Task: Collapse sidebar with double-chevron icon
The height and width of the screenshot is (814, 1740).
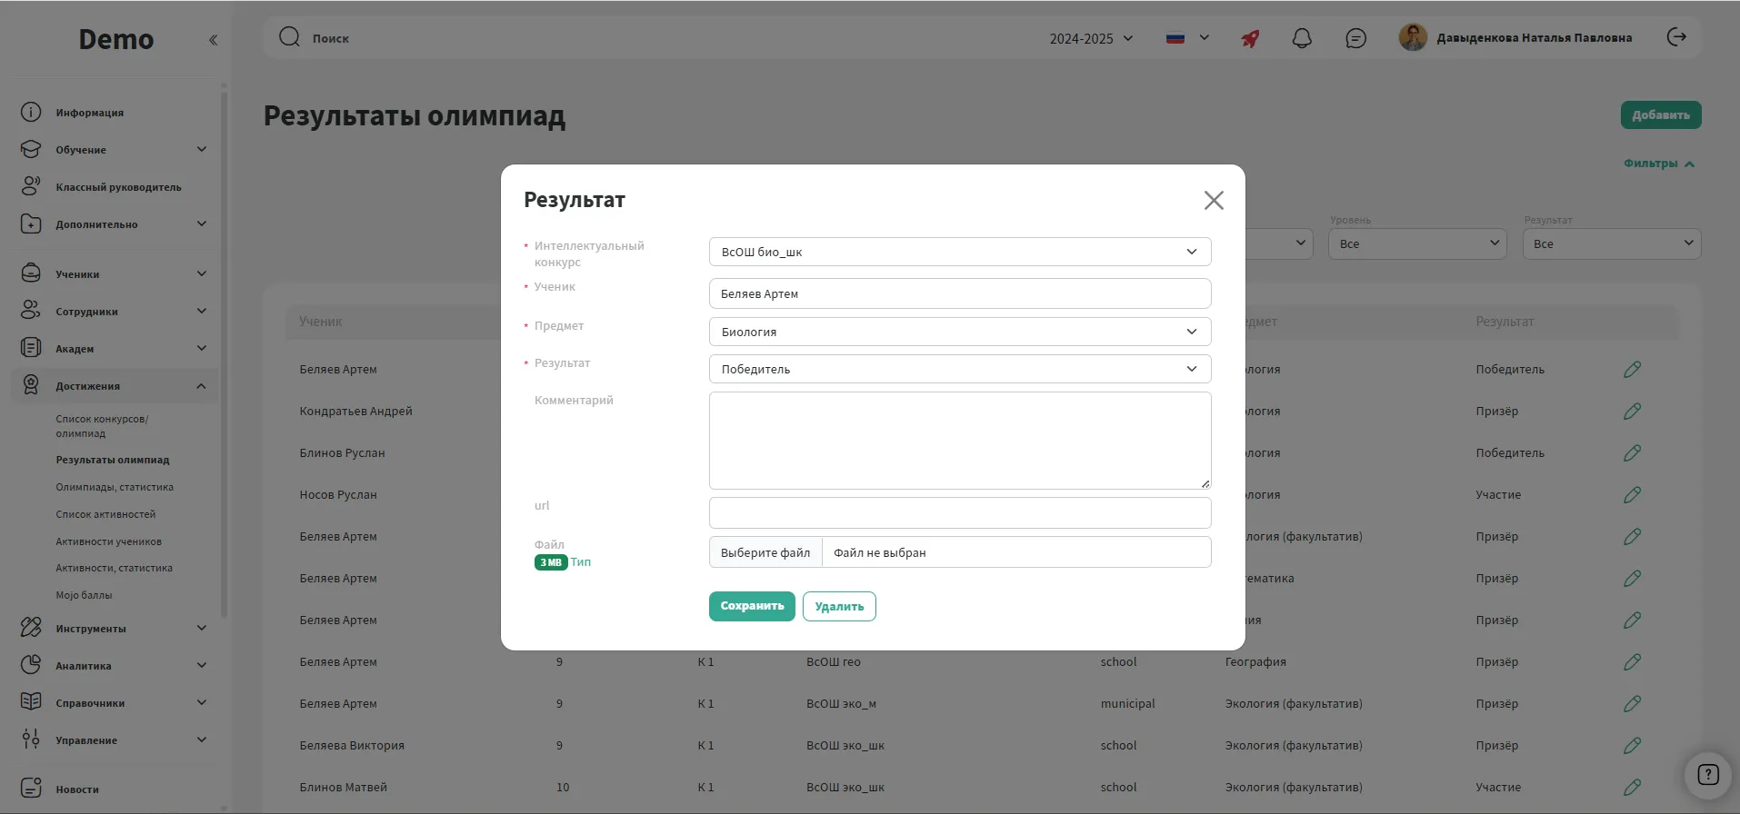Action: pyautogui.click(x=213, y=40)
